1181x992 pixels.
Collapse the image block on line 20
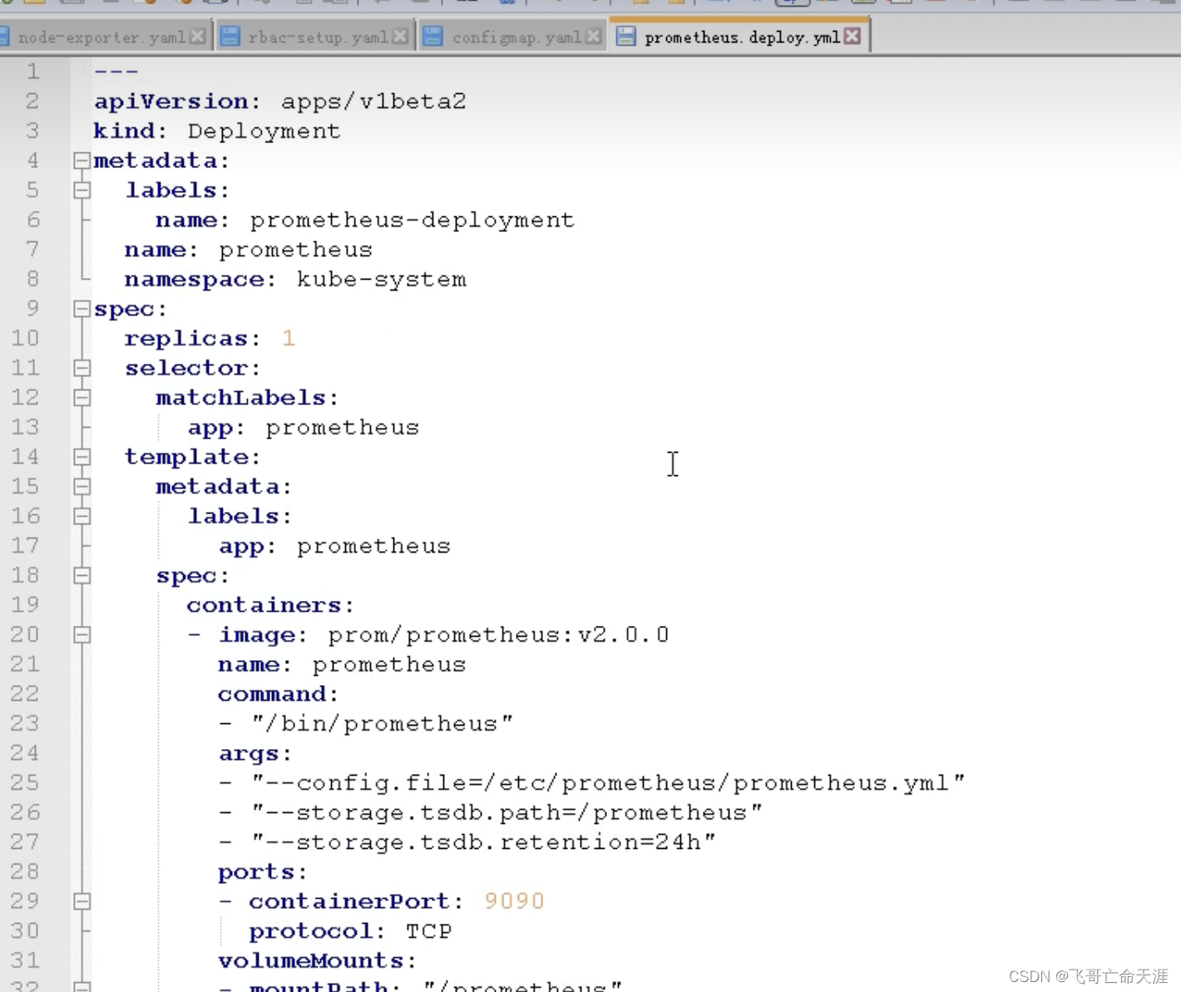coord(82,635)
